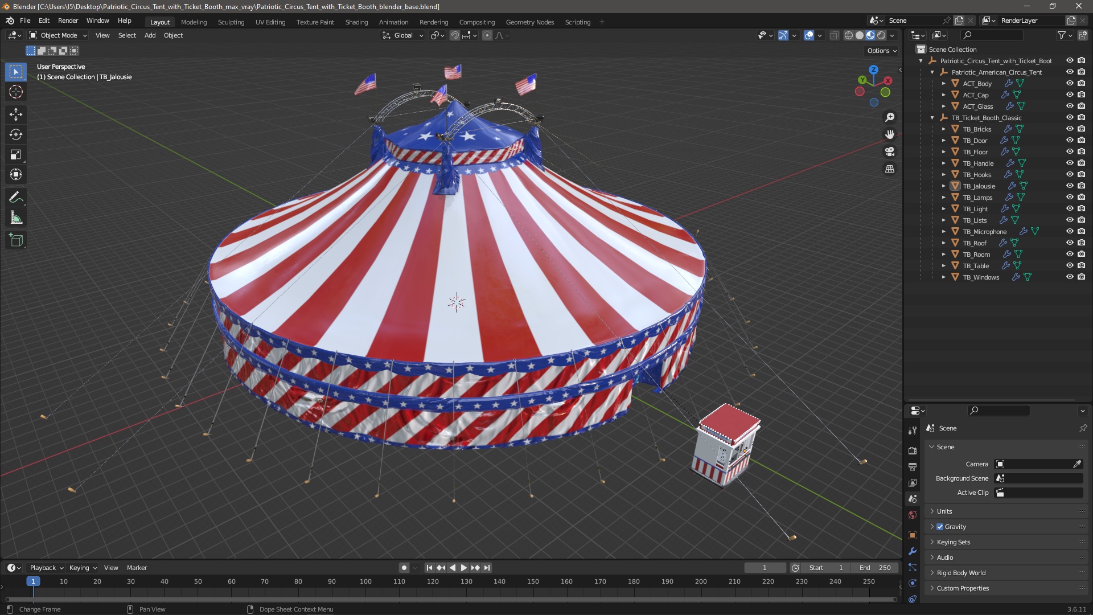Select the Move tool
Screen dimensions: 1093x615
(x=16, y=114)
